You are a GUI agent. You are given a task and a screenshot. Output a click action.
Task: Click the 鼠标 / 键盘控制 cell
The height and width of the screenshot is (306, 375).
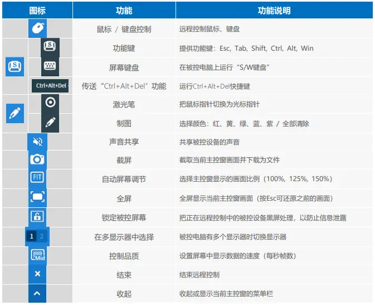(x=124, y=29)
